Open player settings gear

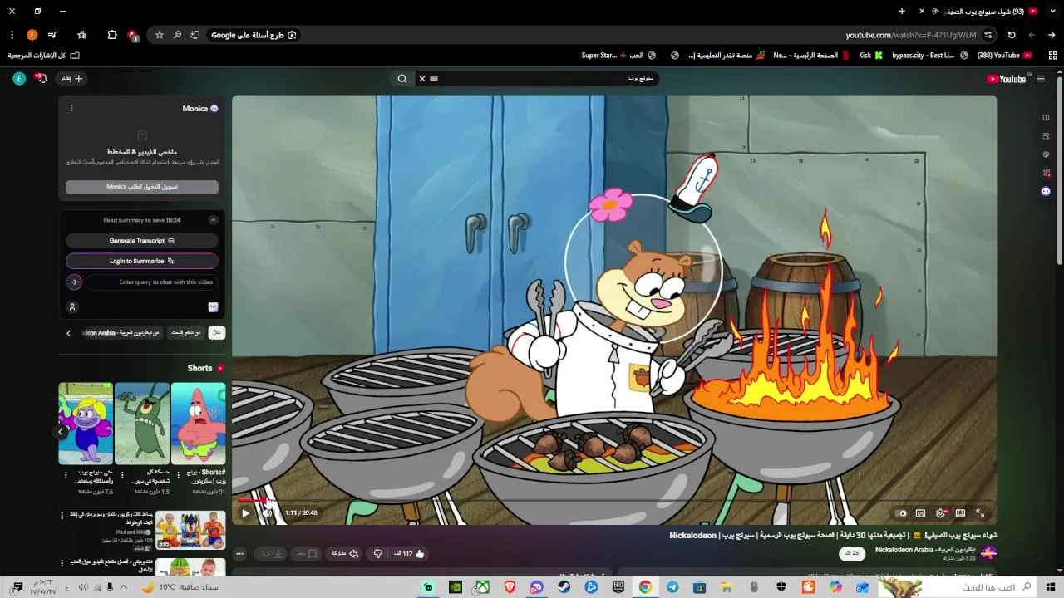[x=941, y=513]
